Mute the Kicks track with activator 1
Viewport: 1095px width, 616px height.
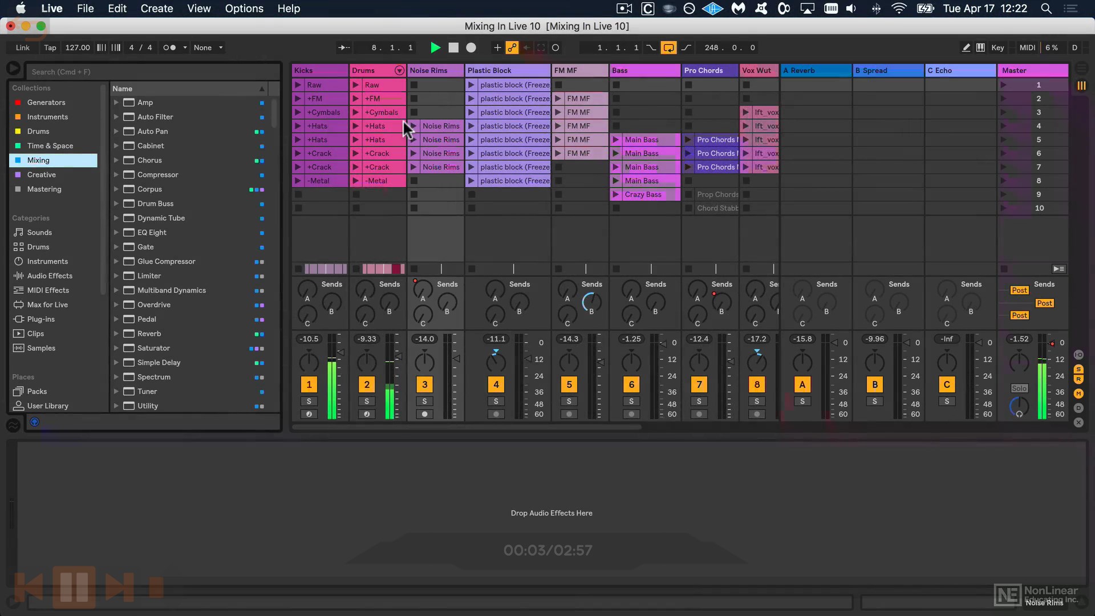point(309,384)
